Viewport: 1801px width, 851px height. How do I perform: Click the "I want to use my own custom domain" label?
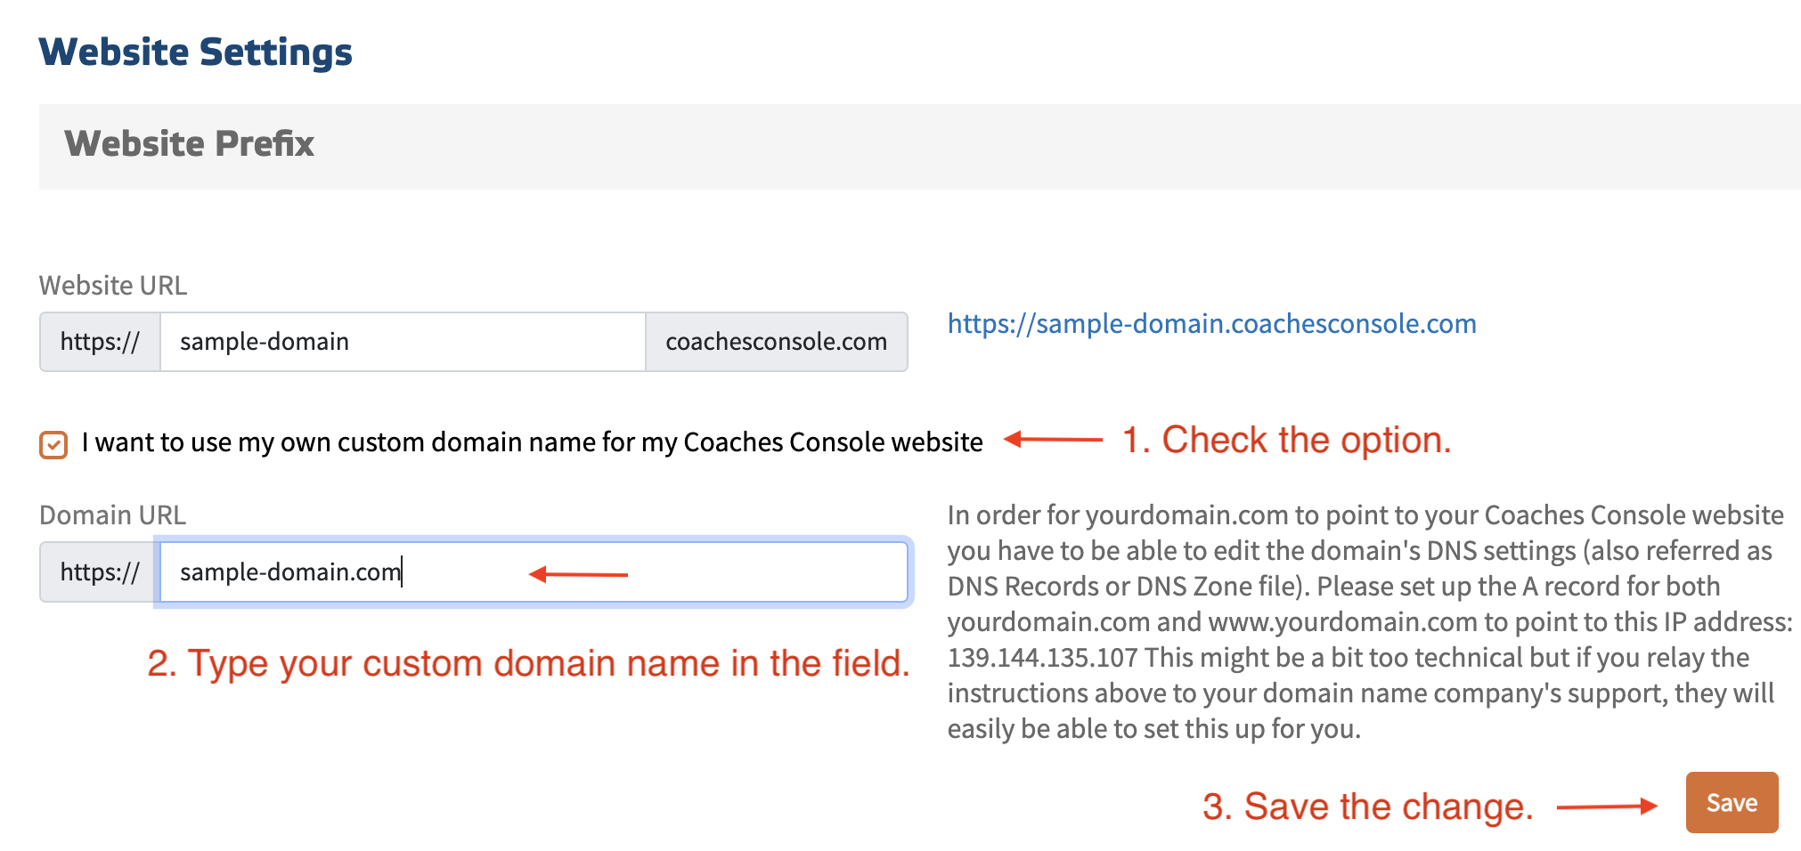tap(532, 442)
